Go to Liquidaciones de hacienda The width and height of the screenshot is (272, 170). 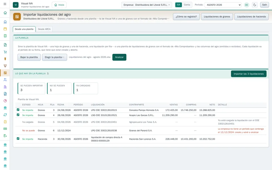(x=251, y=17)
